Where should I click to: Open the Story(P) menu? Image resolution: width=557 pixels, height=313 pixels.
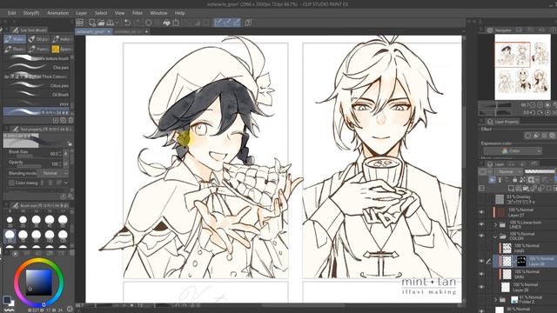click(x=31, y=13)
